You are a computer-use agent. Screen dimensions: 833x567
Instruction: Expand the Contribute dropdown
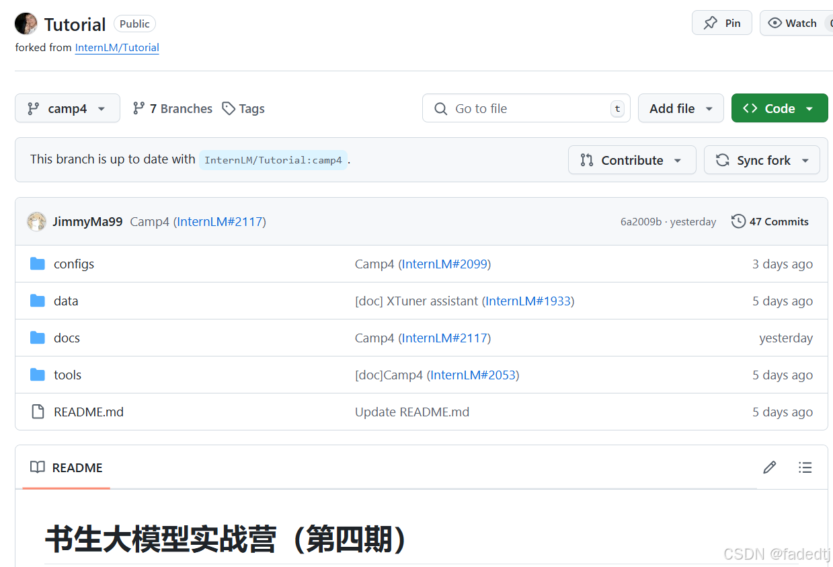point(632,160)
